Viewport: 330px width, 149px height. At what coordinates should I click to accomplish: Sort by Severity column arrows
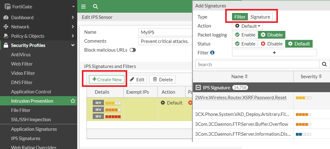[320, 77]
